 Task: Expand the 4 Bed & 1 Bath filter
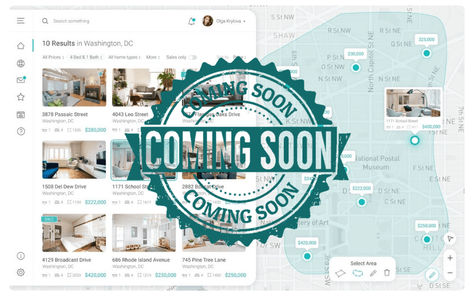(85, 57)
